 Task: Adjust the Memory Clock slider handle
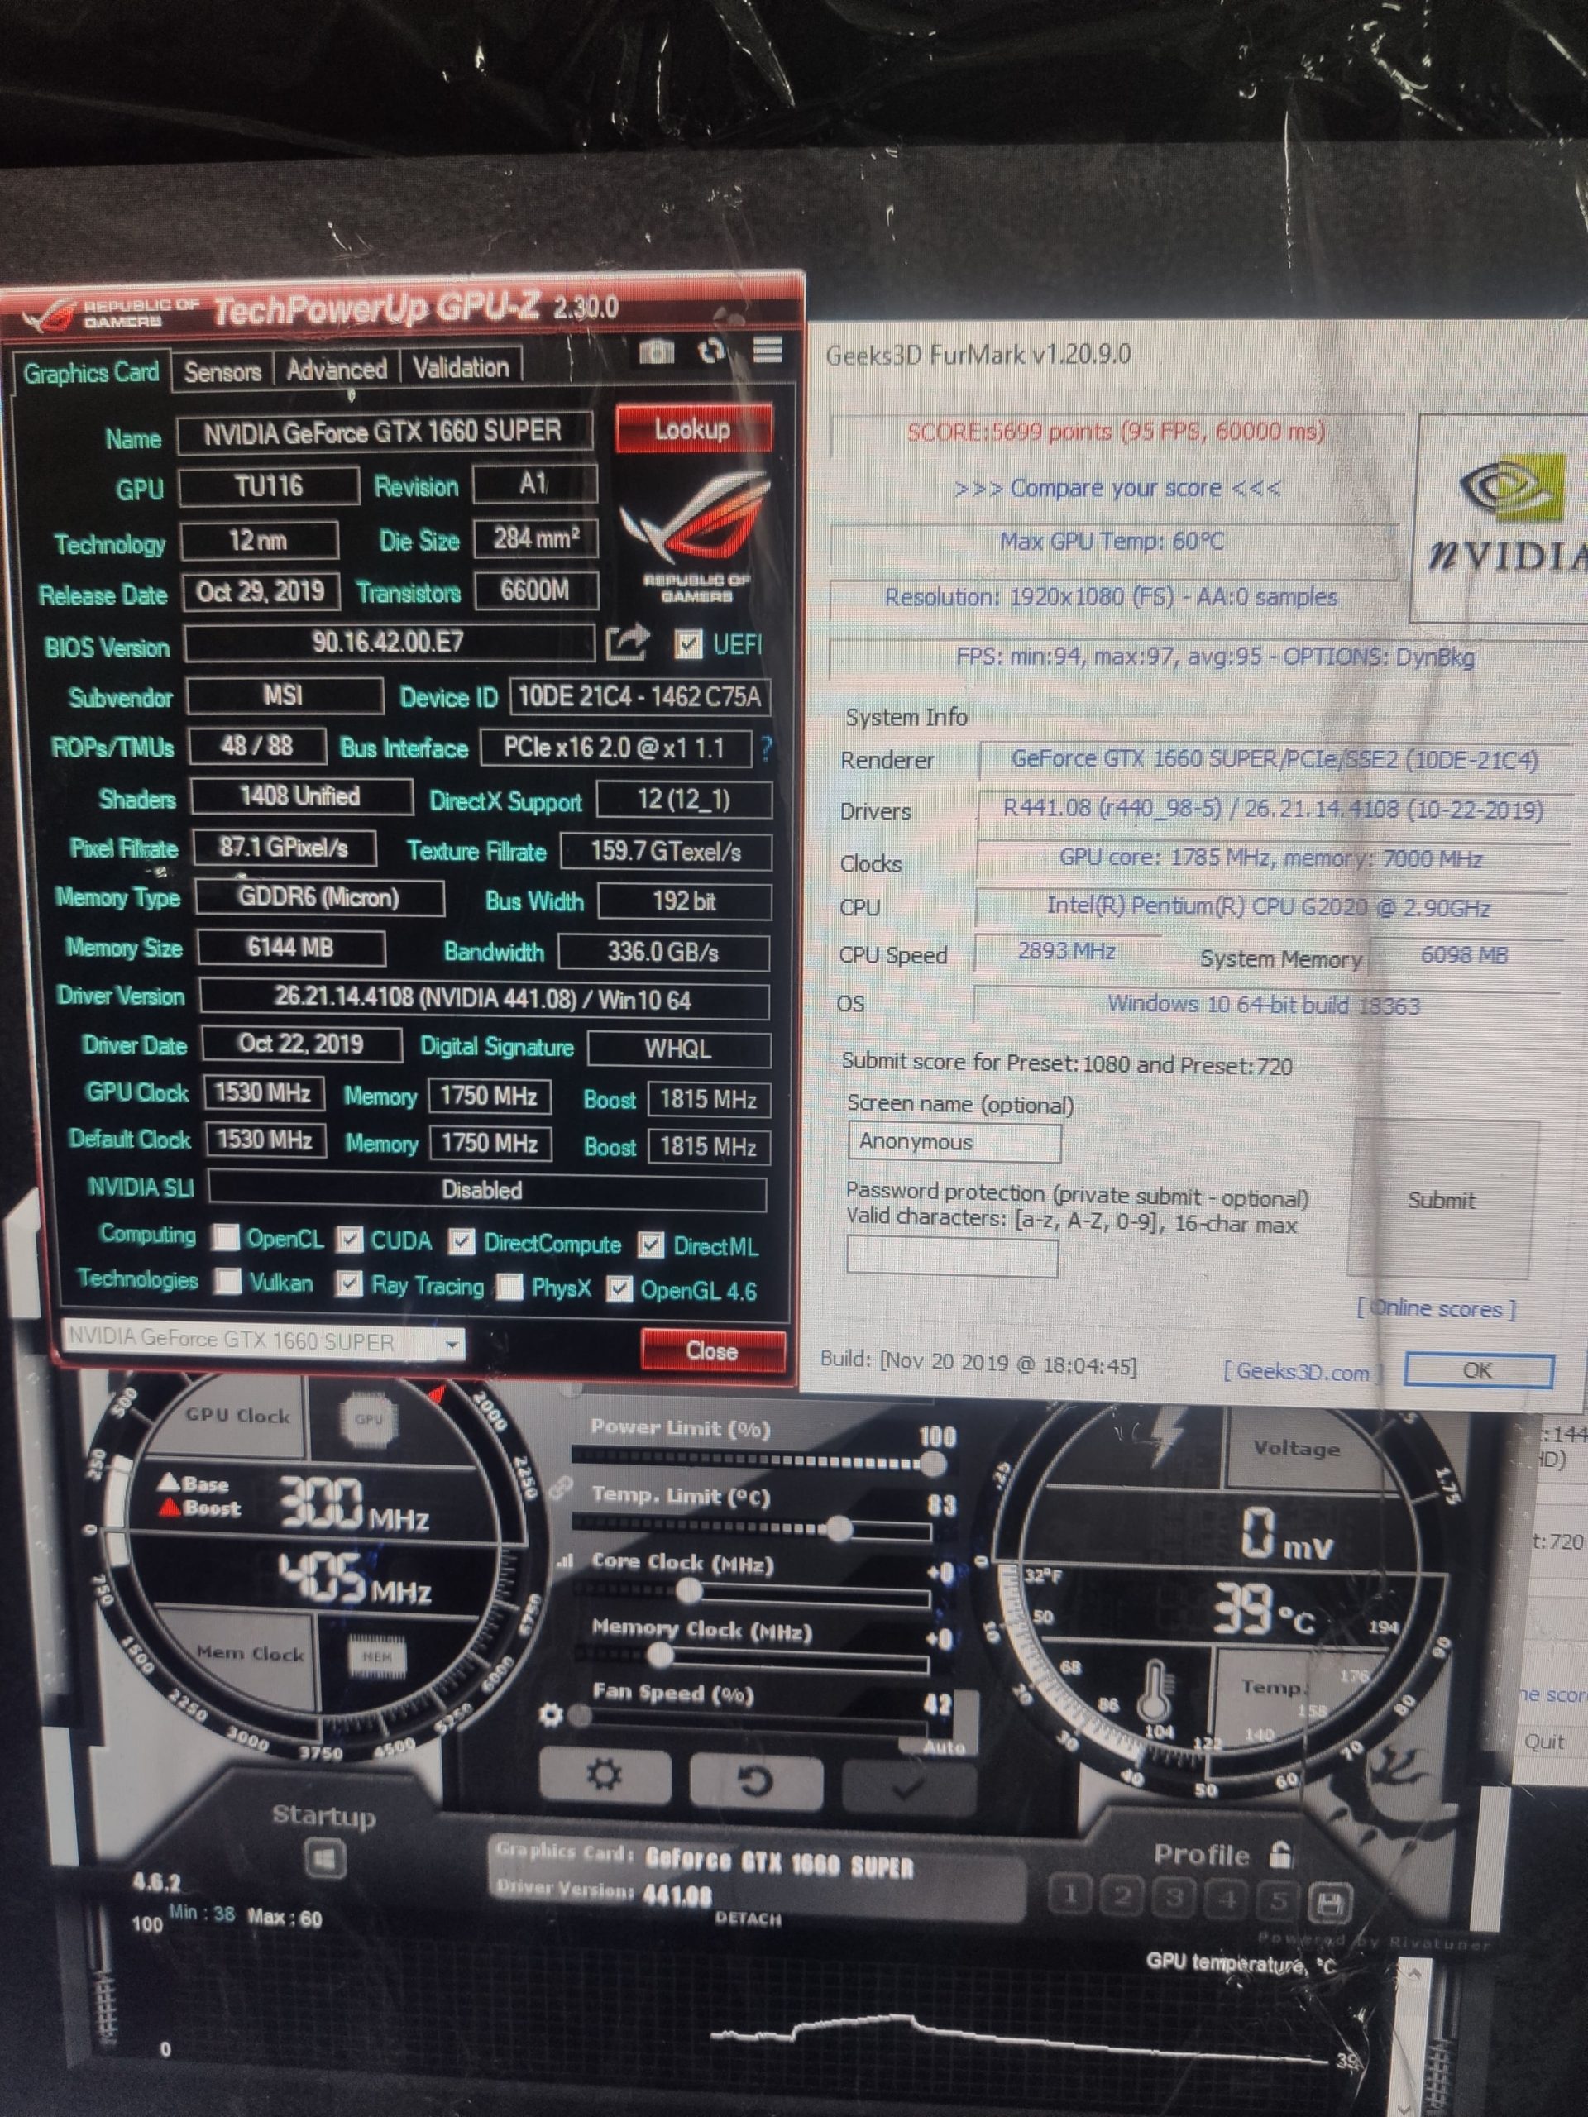tap(659, 1654)
